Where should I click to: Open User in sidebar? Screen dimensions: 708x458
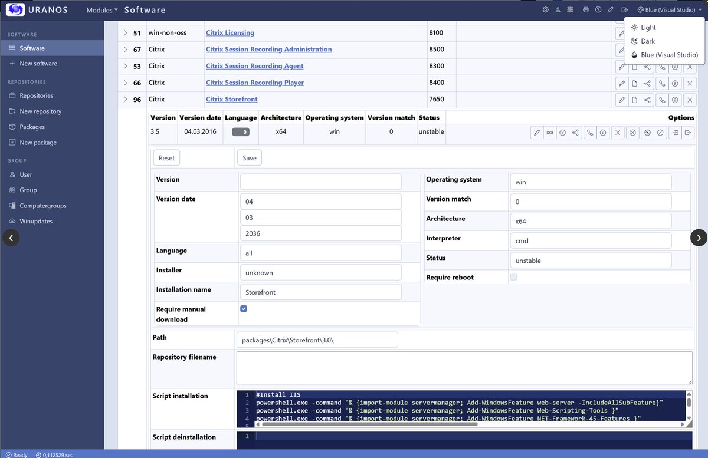(52, 174)
